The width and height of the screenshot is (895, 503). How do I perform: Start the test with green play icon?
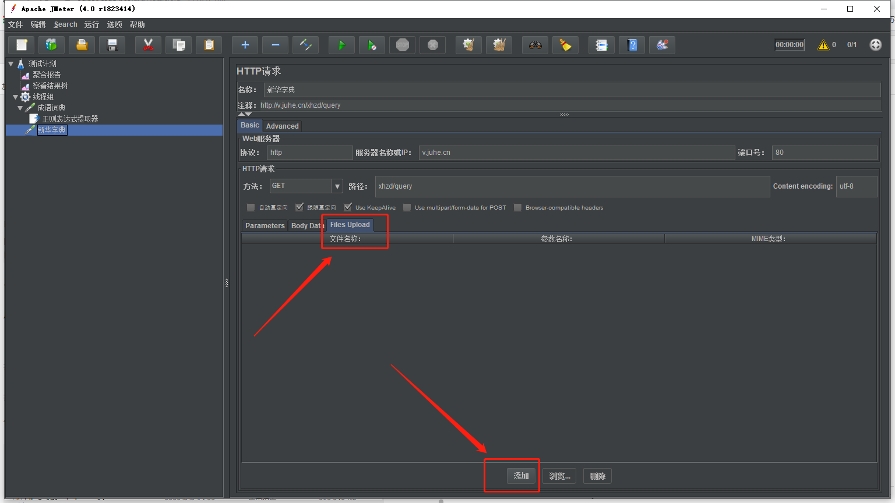tap(341, 45)
